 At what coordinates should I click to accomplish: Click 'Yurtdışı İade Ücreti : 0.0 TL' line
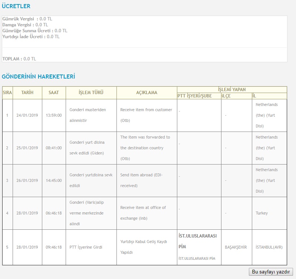pyautogui.click(x=31, y=37)
